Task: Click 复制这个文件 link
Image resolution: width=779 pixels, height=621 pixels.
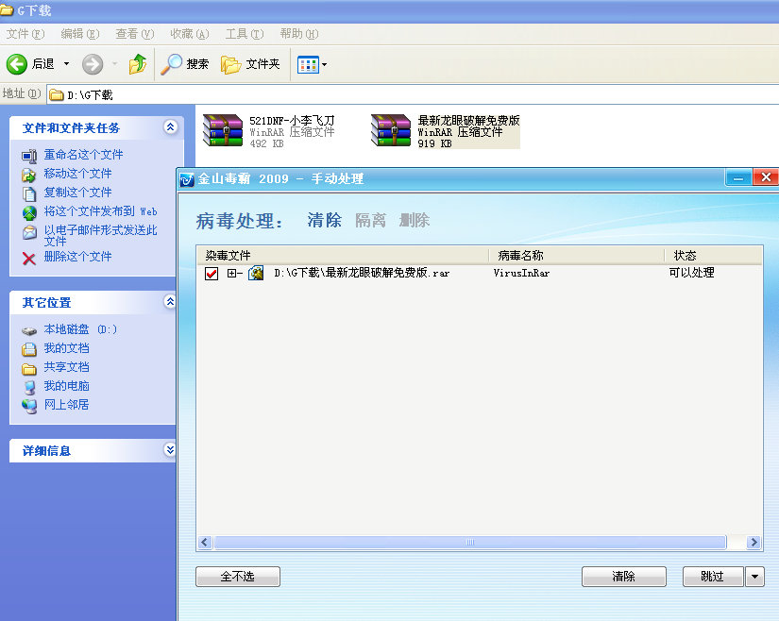Action: click(x=78, y=193)
